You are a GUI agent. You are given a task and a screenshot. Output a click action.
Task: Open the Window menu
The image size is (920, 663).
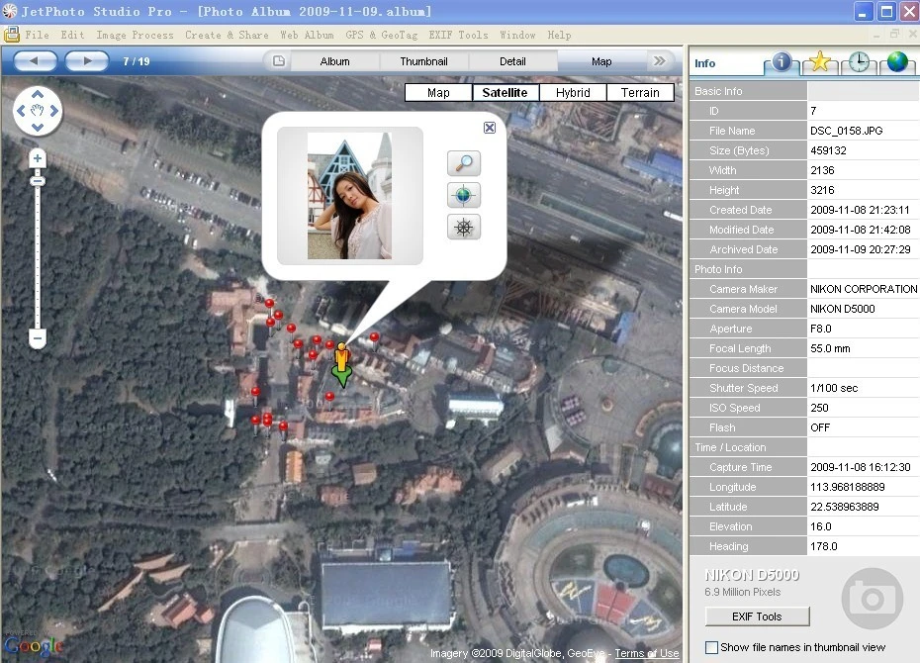tap(517, 36)
